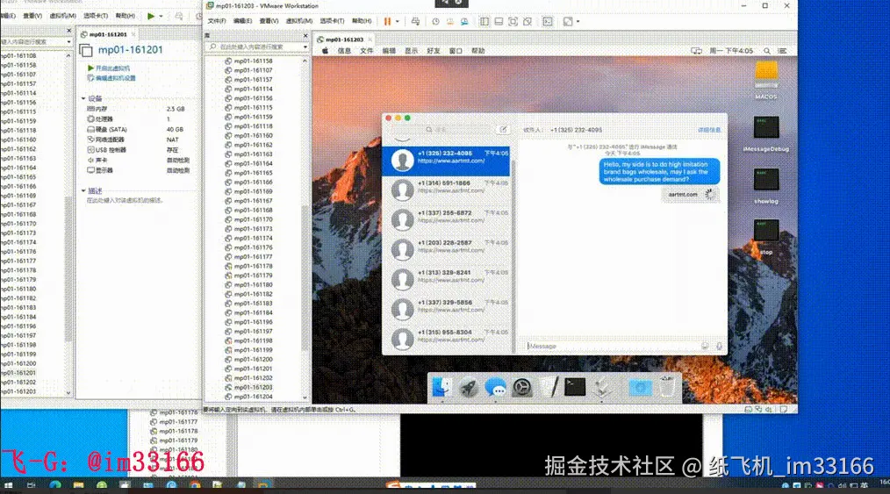Image resolution: width=890 pixels, height=494 pixels.
Task: Click the take snapshot clock icon in front toolbar
Action: [x=435, y=22]
